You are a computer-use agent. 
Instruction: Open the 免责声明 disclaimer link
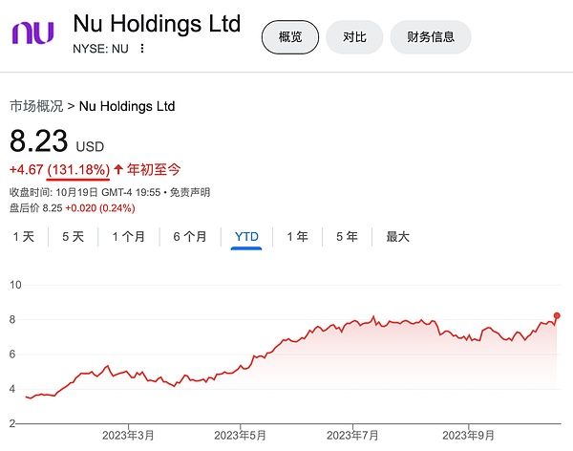pyautogui.click(x=191, y=192)
